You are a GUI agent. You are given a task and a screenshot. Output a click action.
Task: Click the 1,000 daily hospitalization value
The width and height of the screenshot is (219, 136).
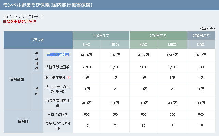tap(201, 67)
